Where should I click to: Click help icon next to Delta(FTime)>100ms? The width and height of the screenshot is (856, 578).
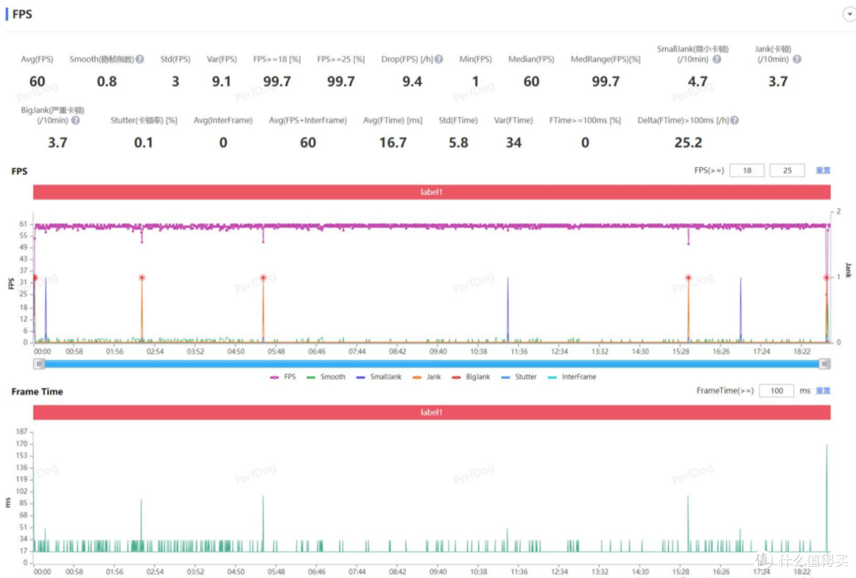(x=735, y=120)
